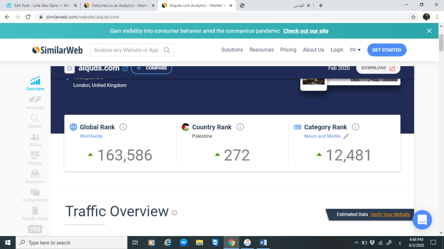The height and width of the screenshot is (249, 444).
Task: Click the COMPARE button
Action: pos(151,68)
